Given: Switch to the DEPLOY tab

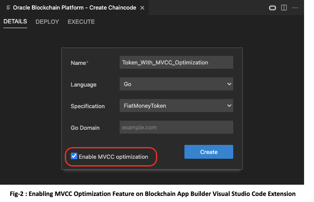Looking at the screenshot, I should (x=47, y=22).
